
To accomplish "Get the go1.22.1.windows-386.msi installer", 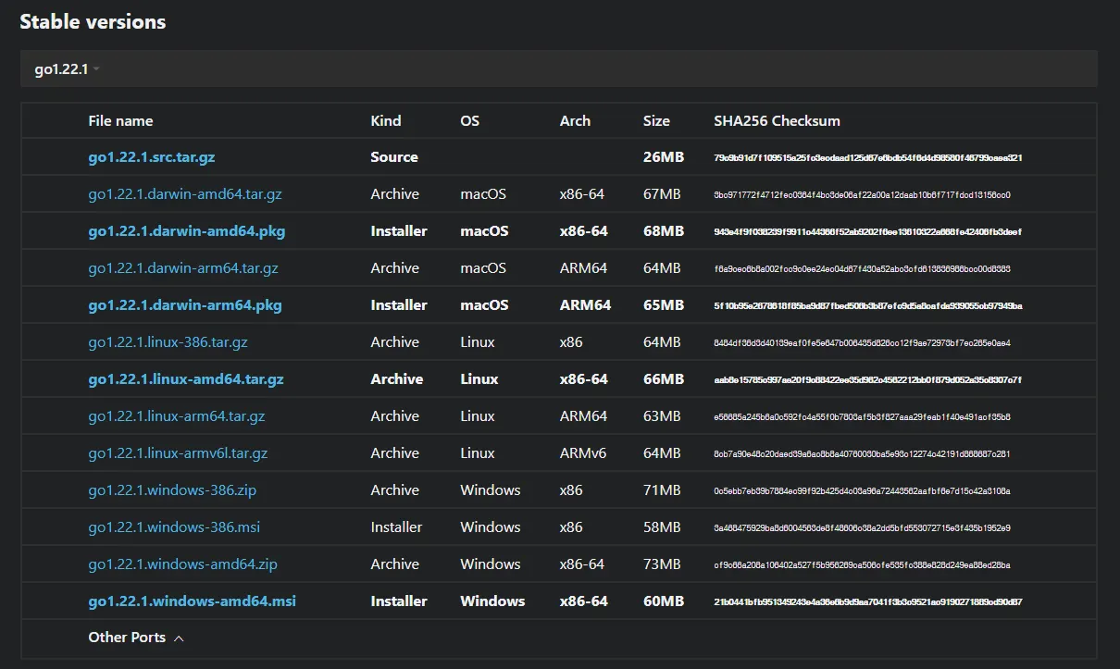I will pos(174,527).
